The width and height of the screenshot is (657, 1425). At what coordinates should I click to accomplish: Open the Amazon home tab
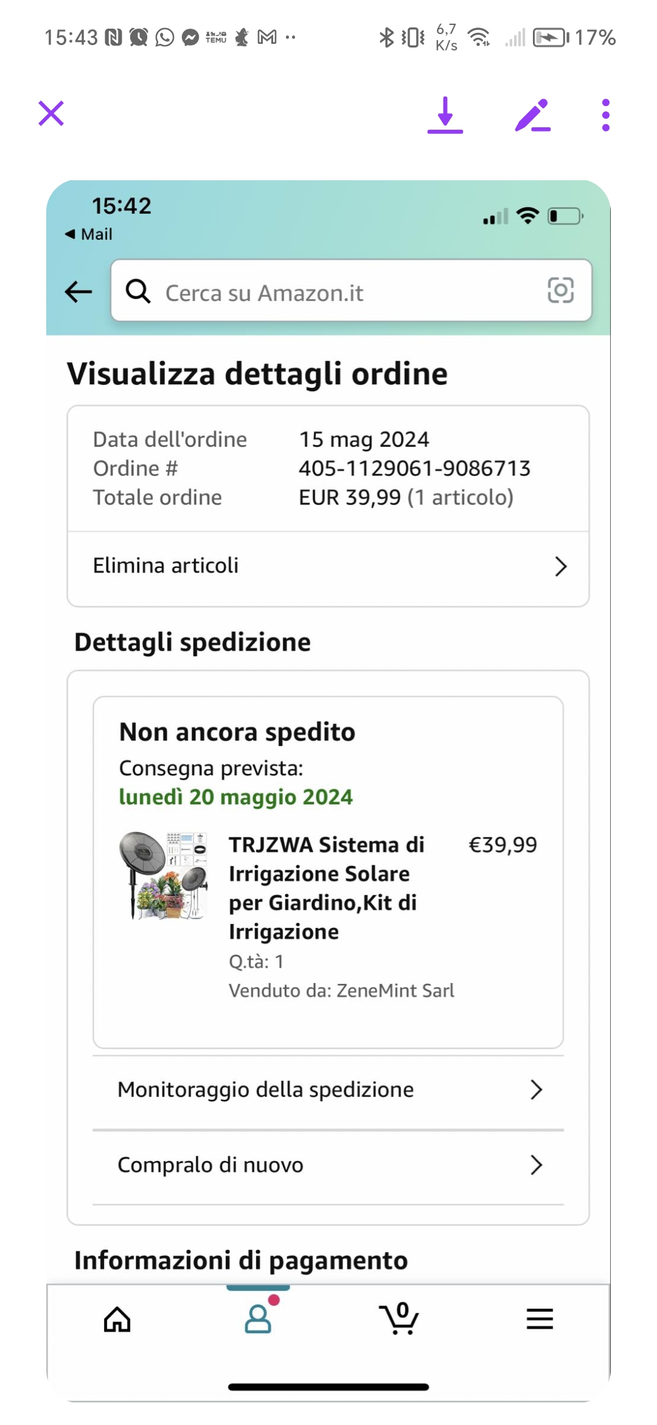tap(117, 1320)
